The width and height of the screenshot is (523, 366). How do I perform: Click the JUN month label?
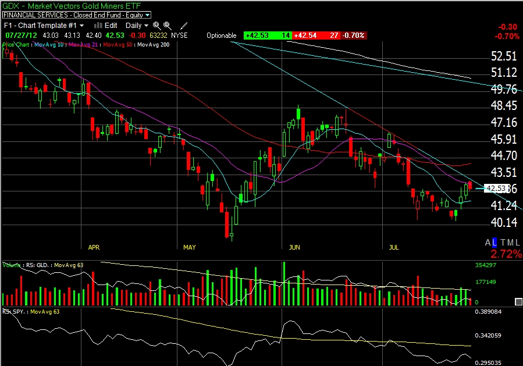pos(294,247)
